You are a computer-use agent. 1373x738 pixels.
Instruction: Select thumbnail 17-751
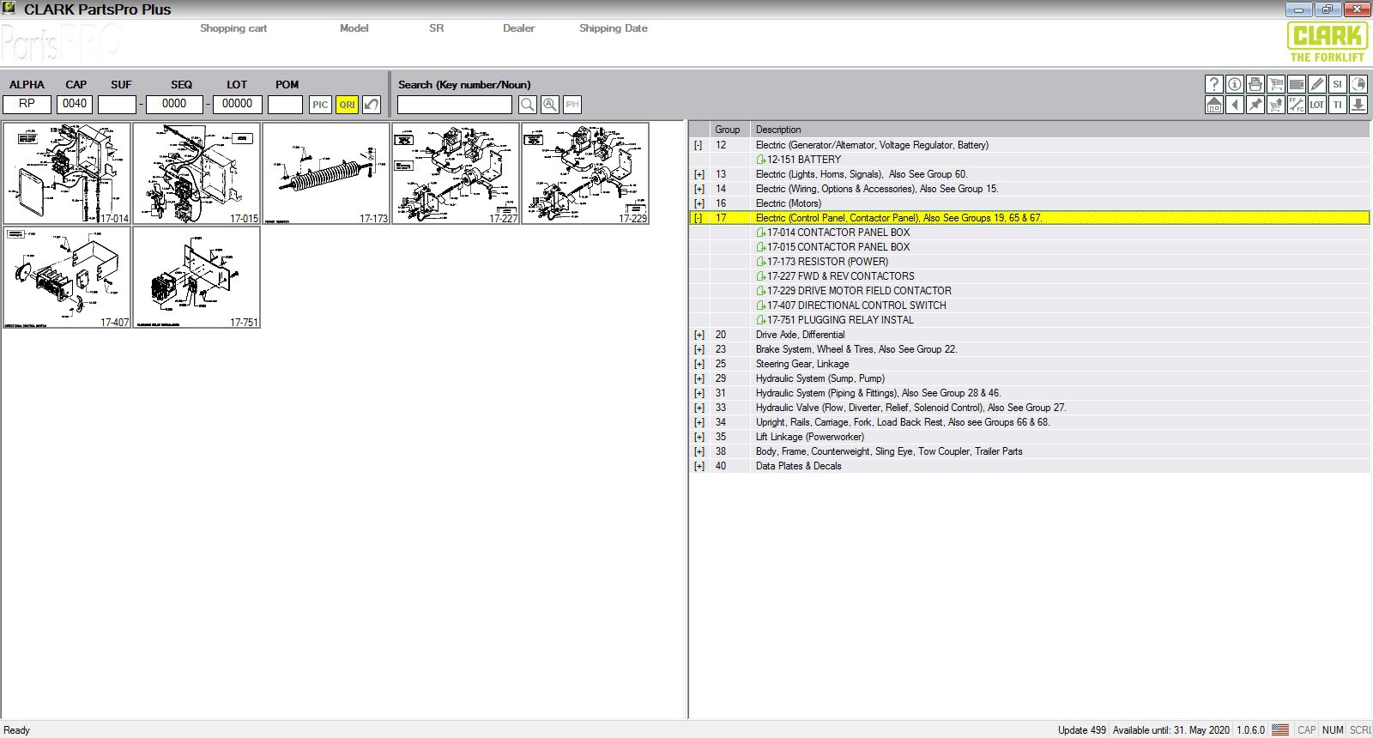197,277
